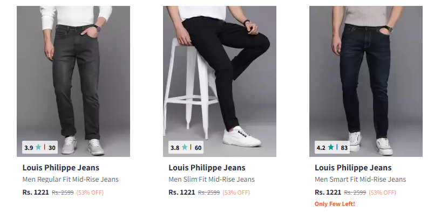Click the 83 reviews count badge
The width and height of the screenshot is (434, 213).
click(x=344, y=148)
